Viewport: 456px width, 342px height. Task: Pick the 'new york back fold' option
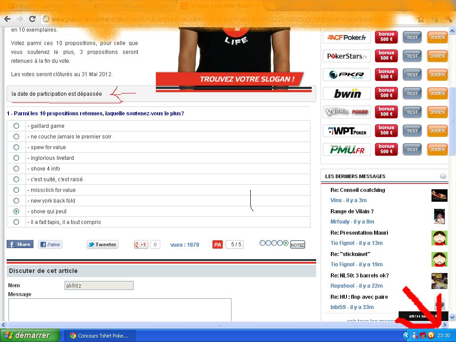[16, 201]
